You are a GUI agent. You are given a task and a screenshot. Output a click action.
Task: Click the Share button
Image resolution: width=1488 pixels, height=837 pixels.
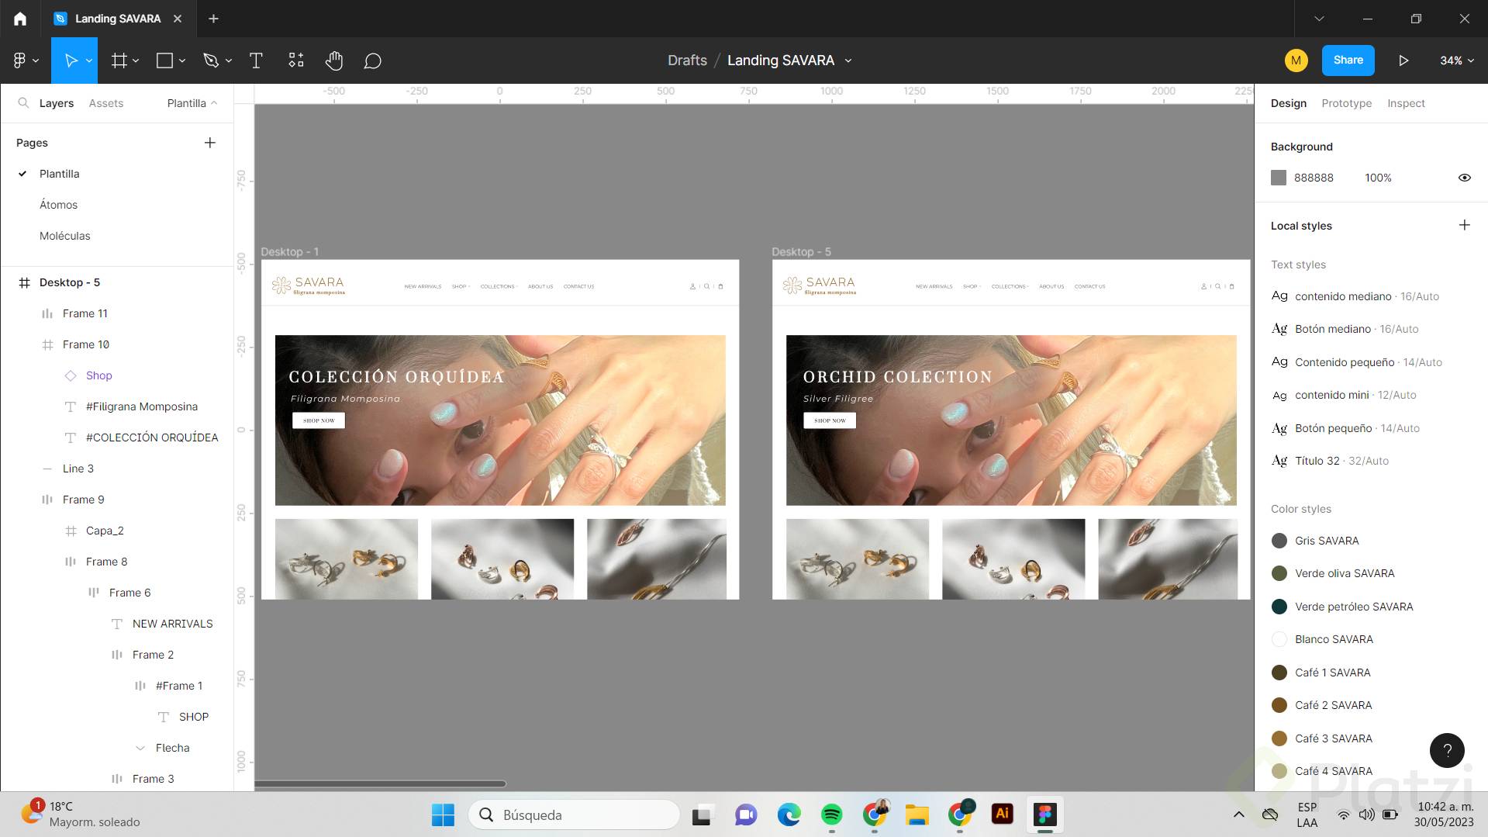(1348, 61)
